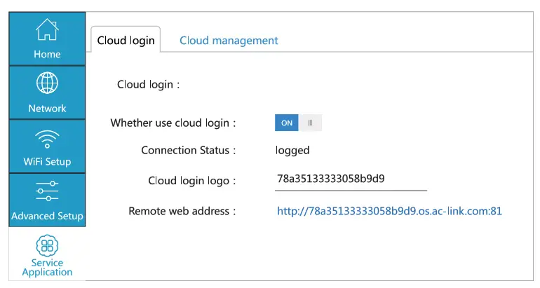The width and height of the screenshot is (540, 288).
Task: Click the Service Application hexagon icon
Action: (x=47, y=245)
